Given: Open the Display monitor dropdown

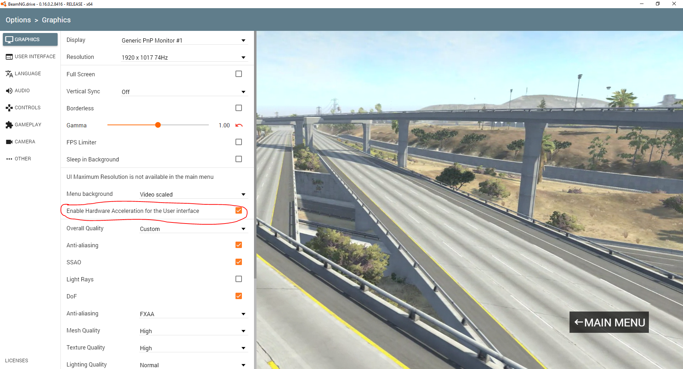Looking at the screenshot, I should click(x=184, y=40).
